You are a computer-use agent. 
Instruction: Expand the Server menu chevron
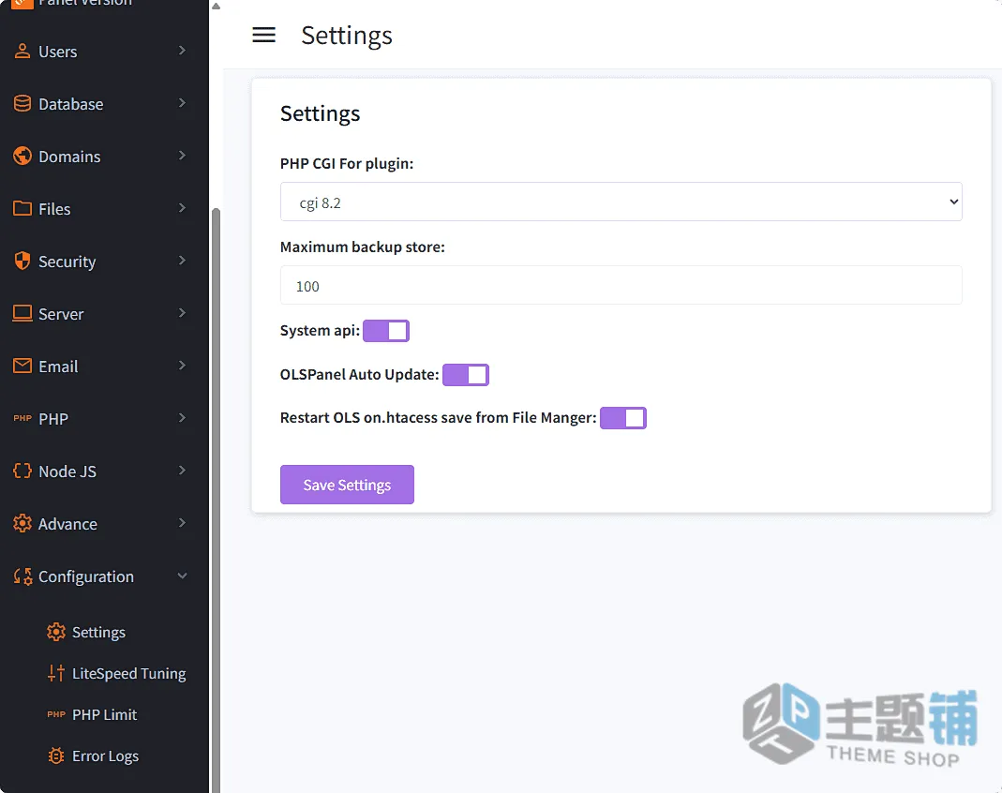(182, 312)
